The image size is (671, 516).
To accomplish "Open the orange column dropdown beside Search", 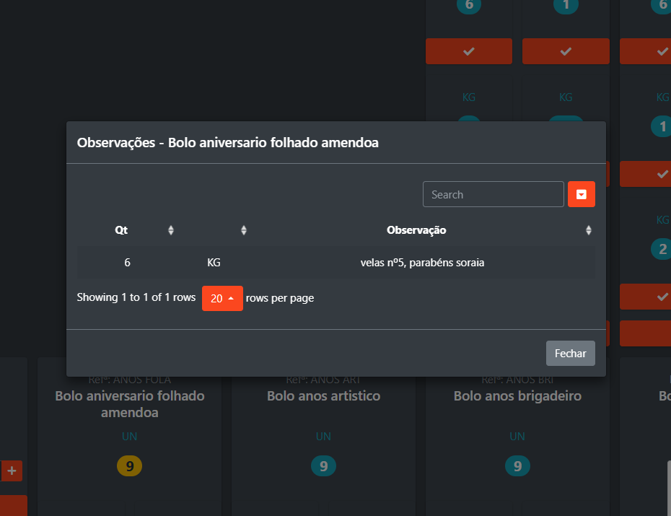I will point(582,194).
